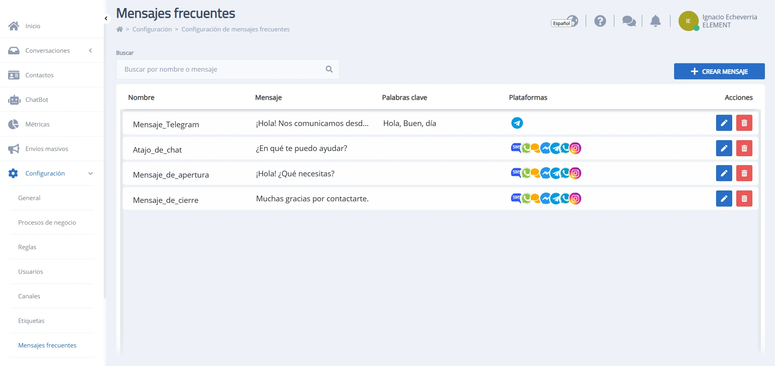Click the Telegram icon in Mensaje_Telegram row
The width and height of the screenshot is (775, 366).
[517, 123]
